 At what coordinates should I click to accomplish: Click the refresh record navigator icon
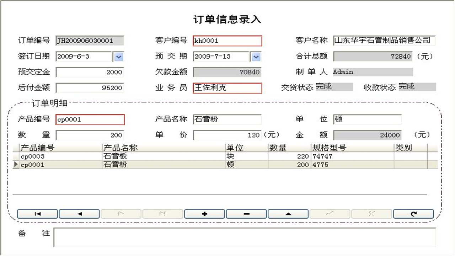(x=413, y=214)
